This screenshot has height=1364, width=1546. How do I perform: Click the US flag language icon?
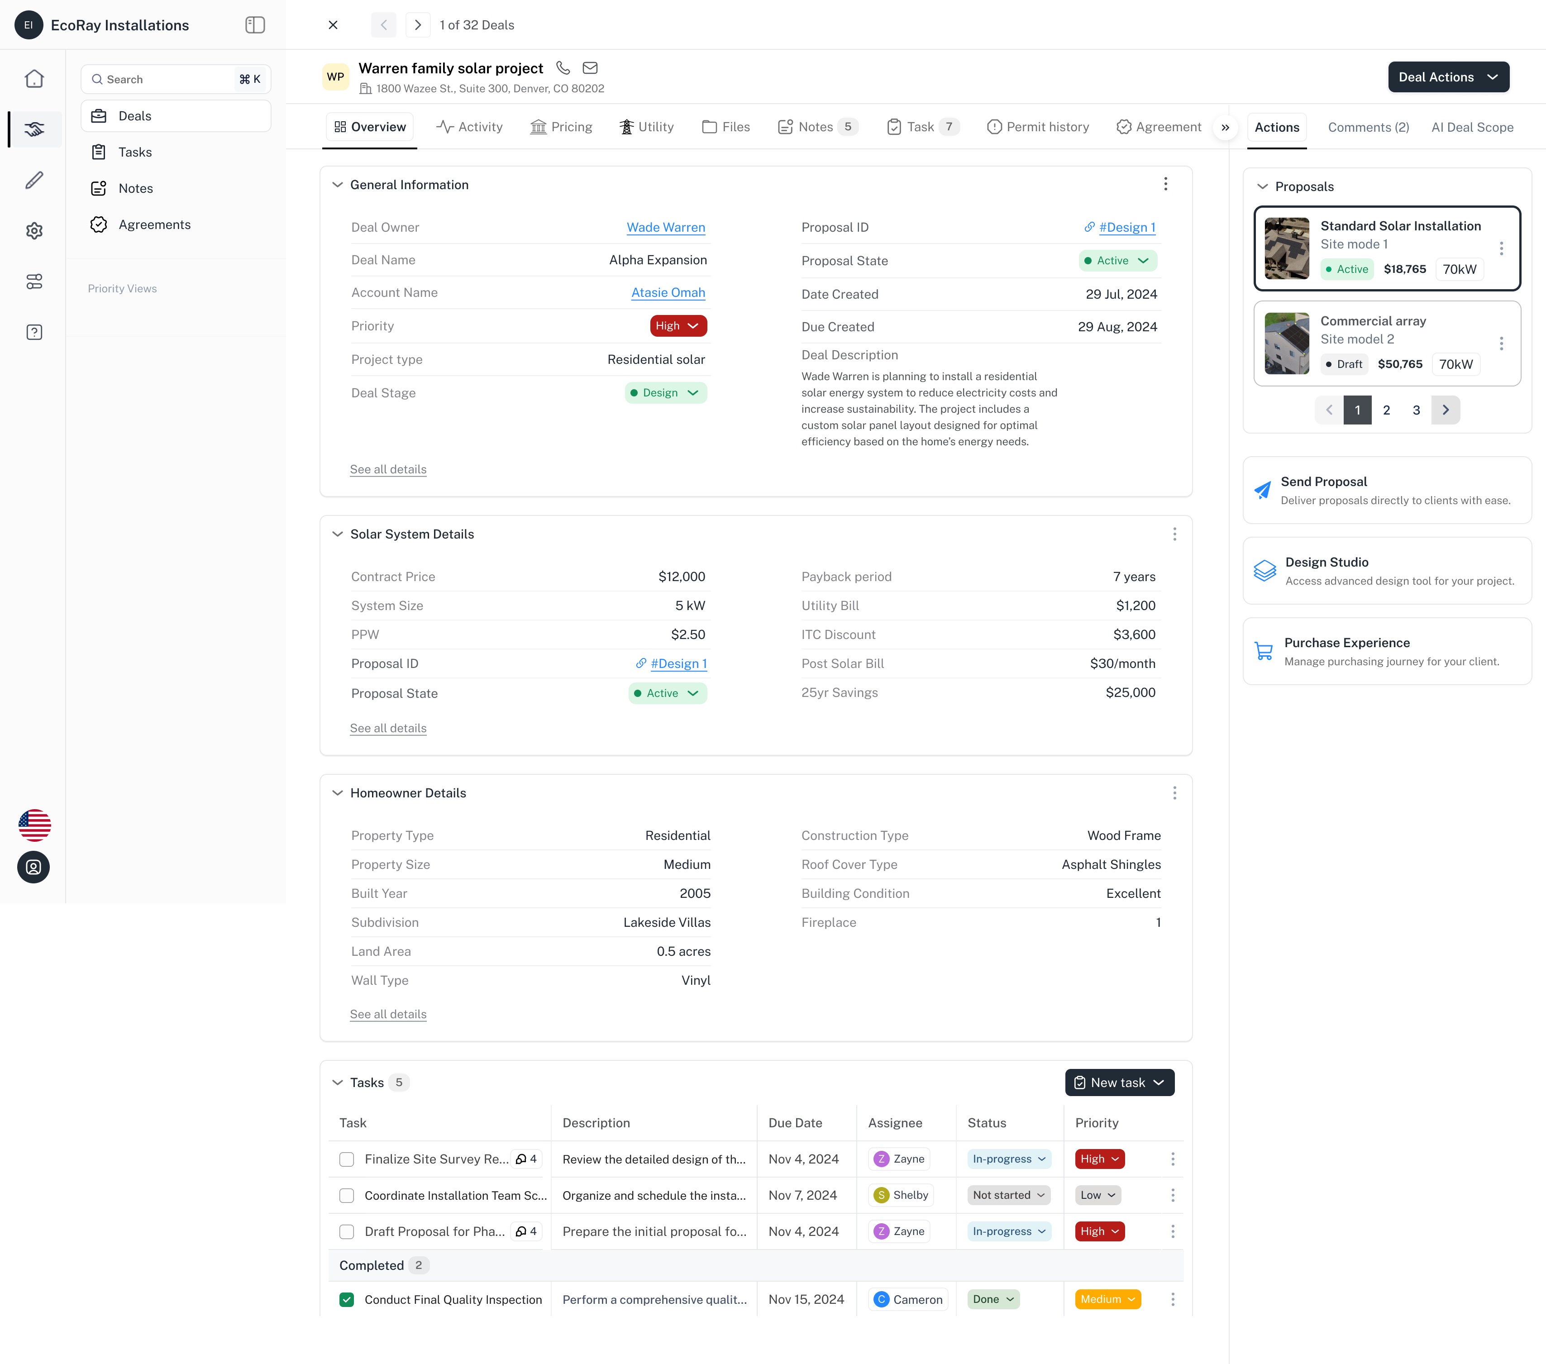tap(34, 825)
